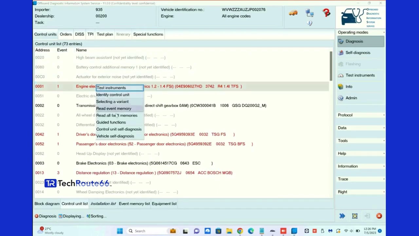Click the fullscreen frame icon
The width and height of the screenshot is (419, 236).
point(355,216)
